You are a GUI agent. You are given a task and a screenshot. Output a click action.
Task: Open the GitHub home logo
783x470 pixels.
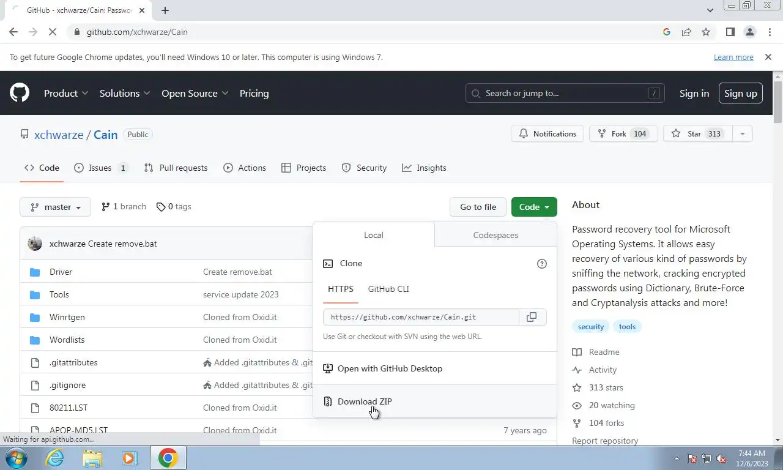20,93
